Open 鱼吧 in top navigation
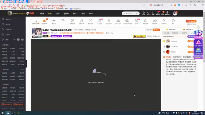Viewport: 205px width, 115px height. (83, 14)
